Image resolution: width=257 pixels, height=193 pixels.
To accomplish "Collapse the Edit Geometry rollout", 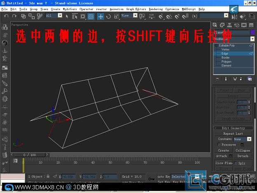I will 234,128.
